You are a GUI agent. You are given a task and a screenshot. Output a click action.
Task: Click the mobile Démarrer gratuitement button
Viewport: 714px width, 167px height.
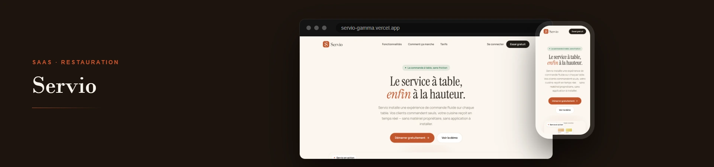[565, 101]
